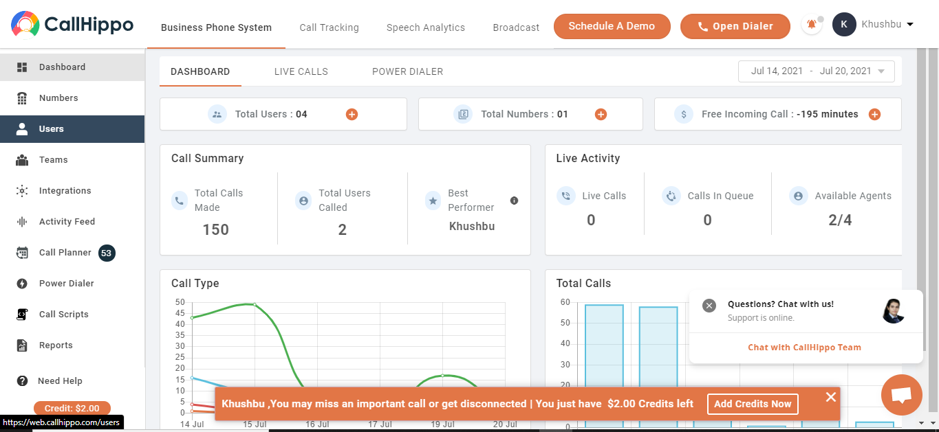Click the Call Planner 53 count badge

(x=106, y=253)
